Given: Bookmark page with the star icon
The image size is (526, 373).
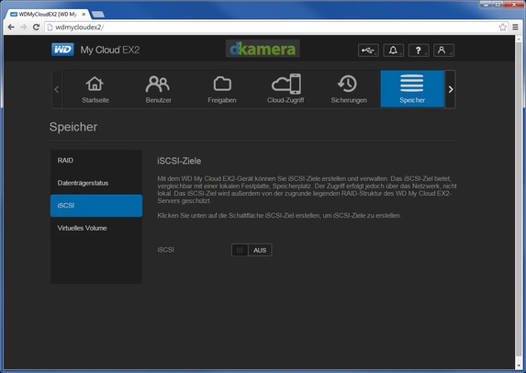Looking at the screenshot, I should [x=502, y=28].
